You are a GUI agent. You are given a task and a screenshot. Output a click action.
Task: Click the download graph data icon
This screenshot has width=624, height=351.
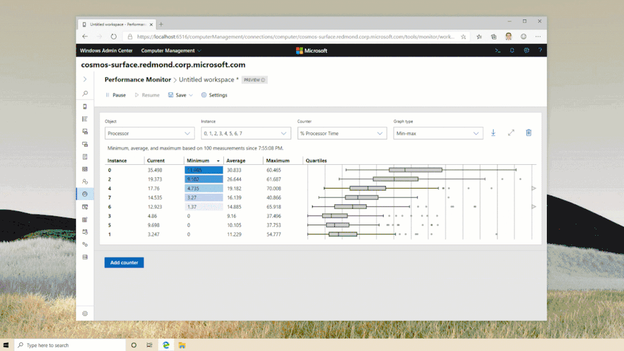494,133
